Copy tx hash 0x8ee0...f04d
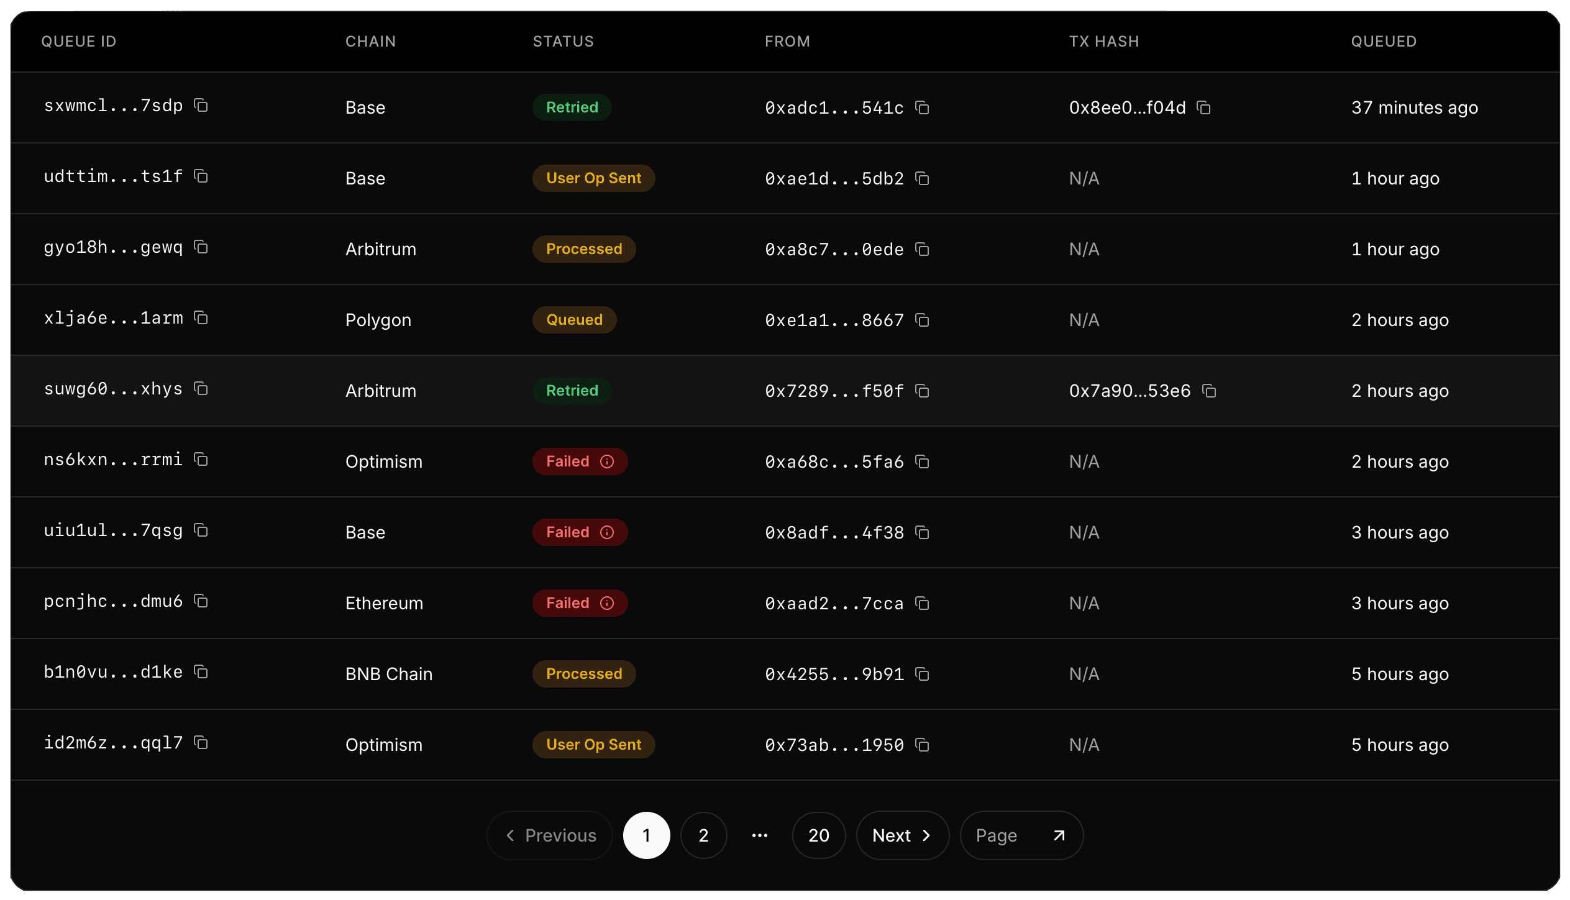The height and width of the screenshot is (900, 1570). 1204,108
